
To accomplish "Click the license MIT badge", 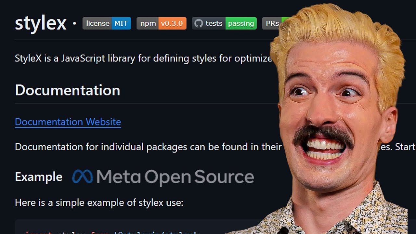I will click(x=107, y=23).
